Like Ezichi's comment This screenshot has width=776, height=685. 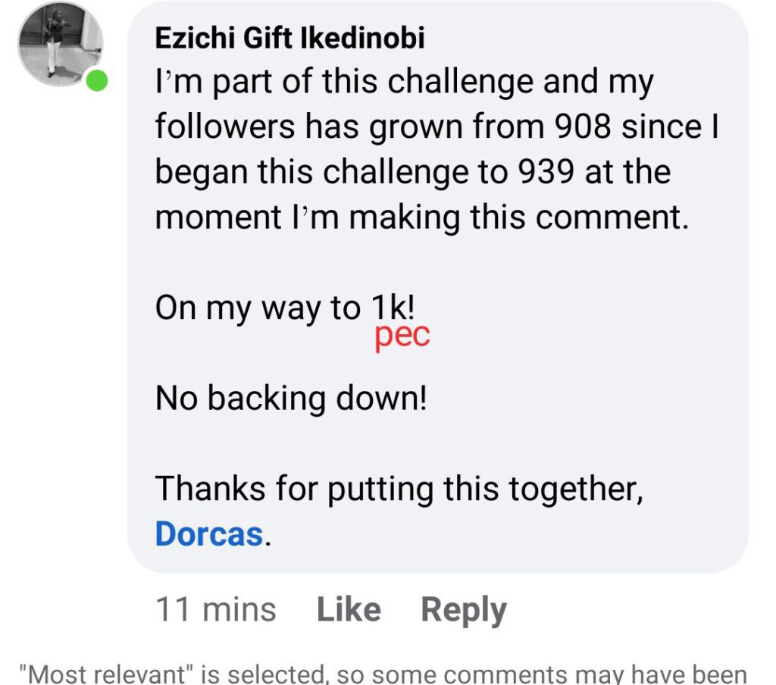pos(348,610)
